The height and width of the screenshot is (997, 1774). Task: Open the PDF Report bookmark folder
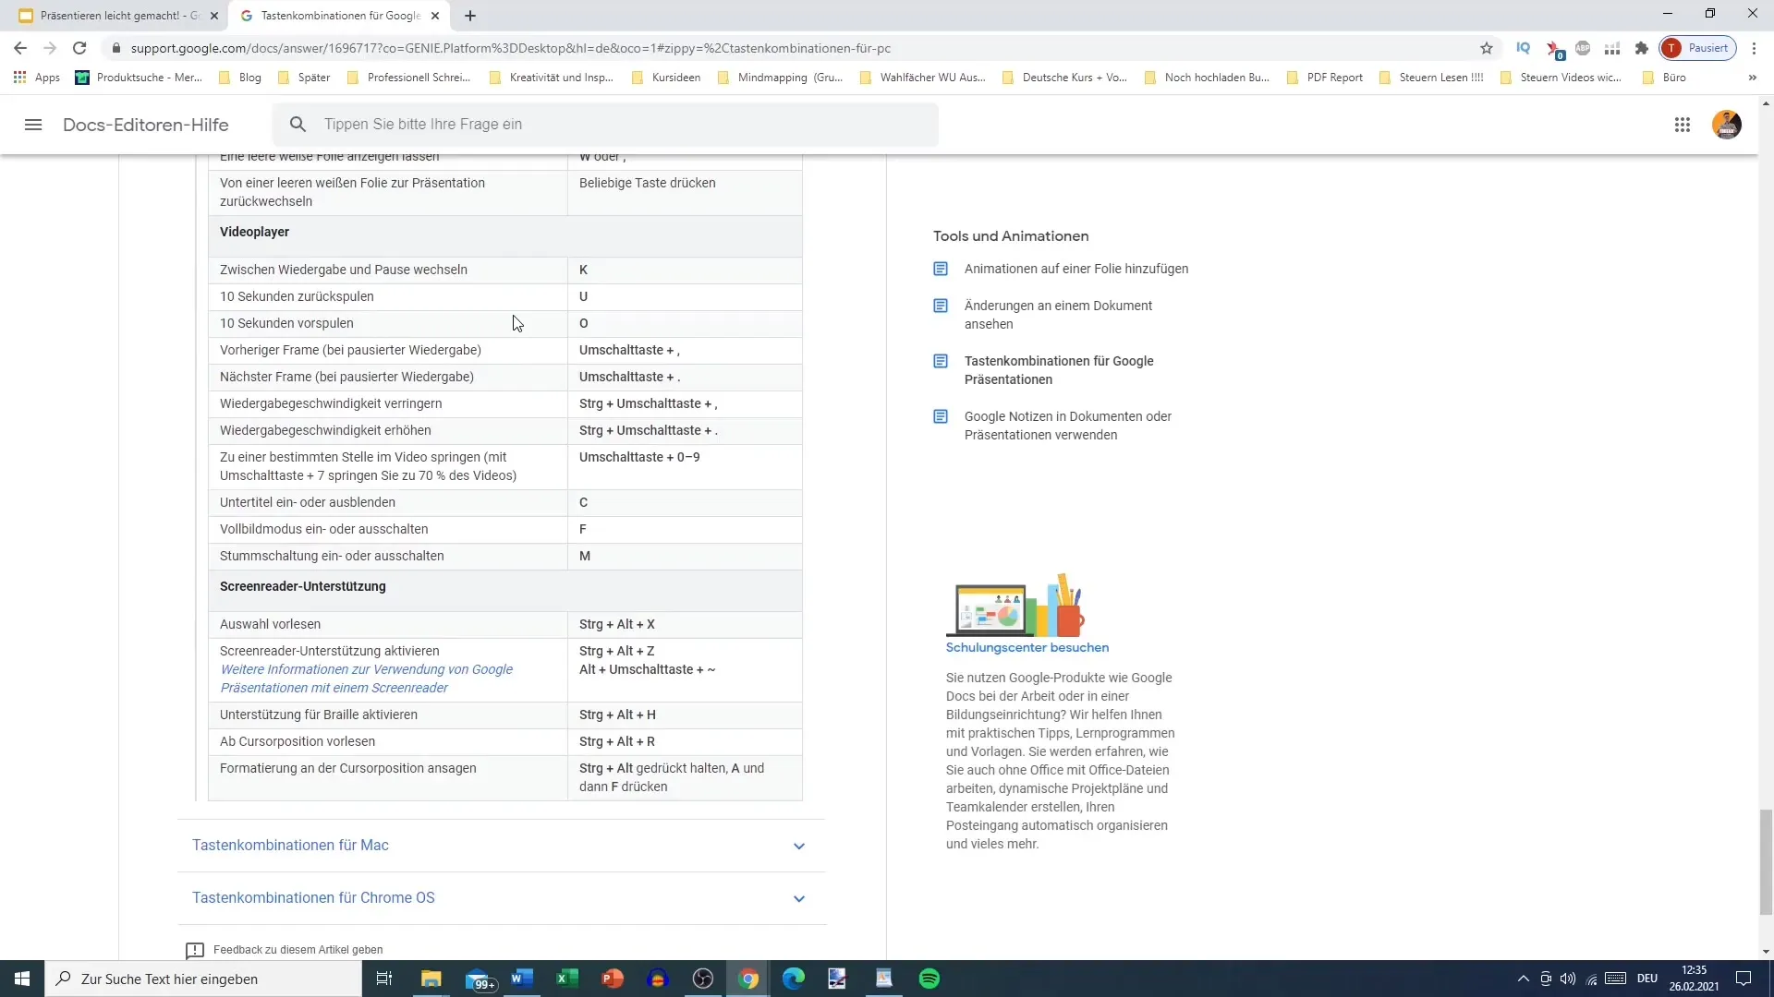pyautogui.click(x=1325, y=78)
